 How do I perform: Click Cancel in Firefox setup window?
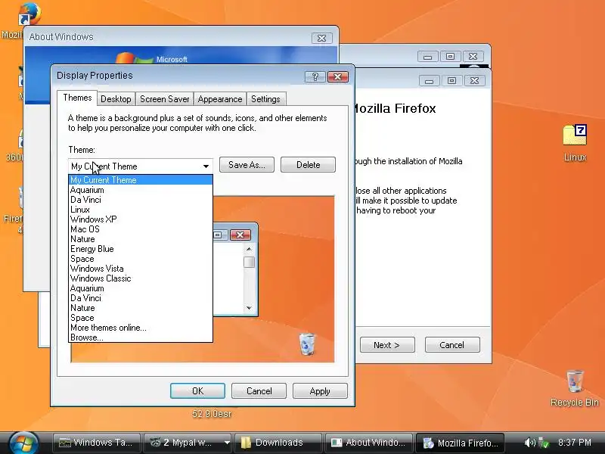[451, 345]
